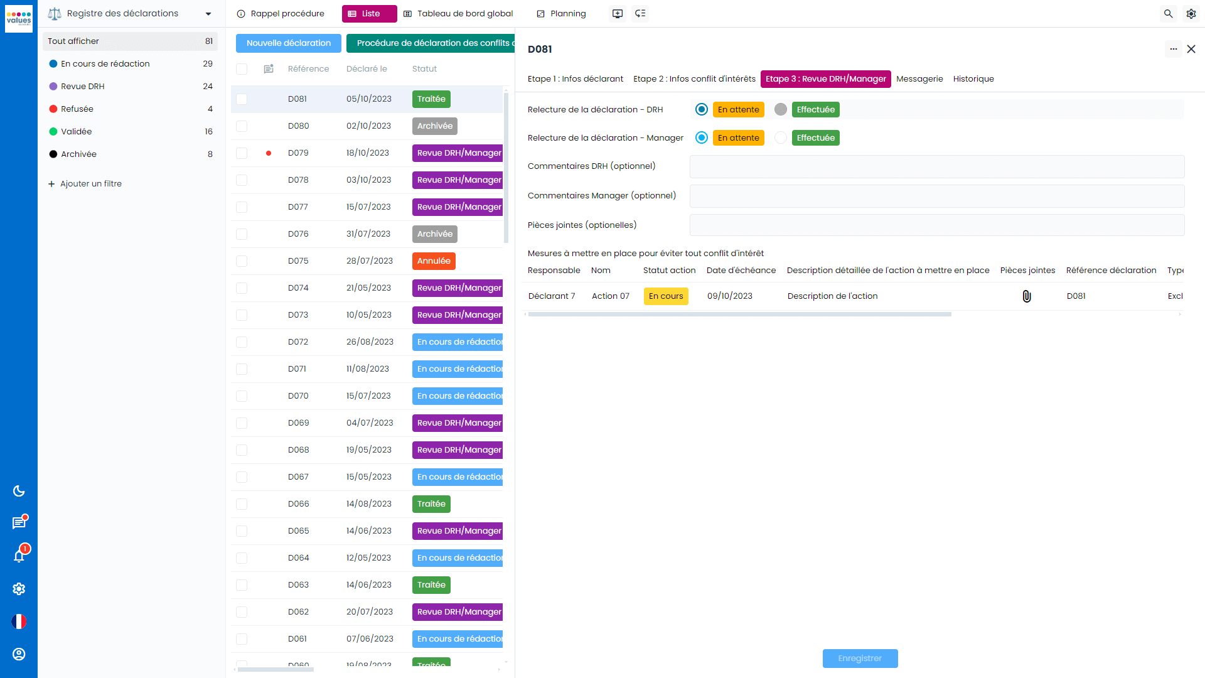The image size is (1205, 678).
Task: Open Planning from the top menu
Action: (561, 13)
